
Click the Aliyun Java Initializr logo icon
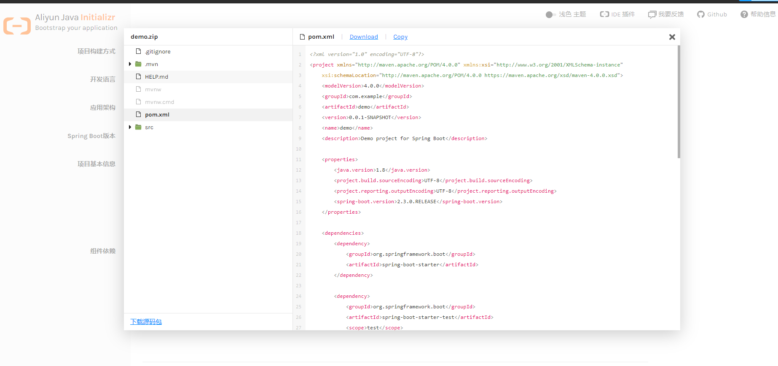click(x=17, y=26)
